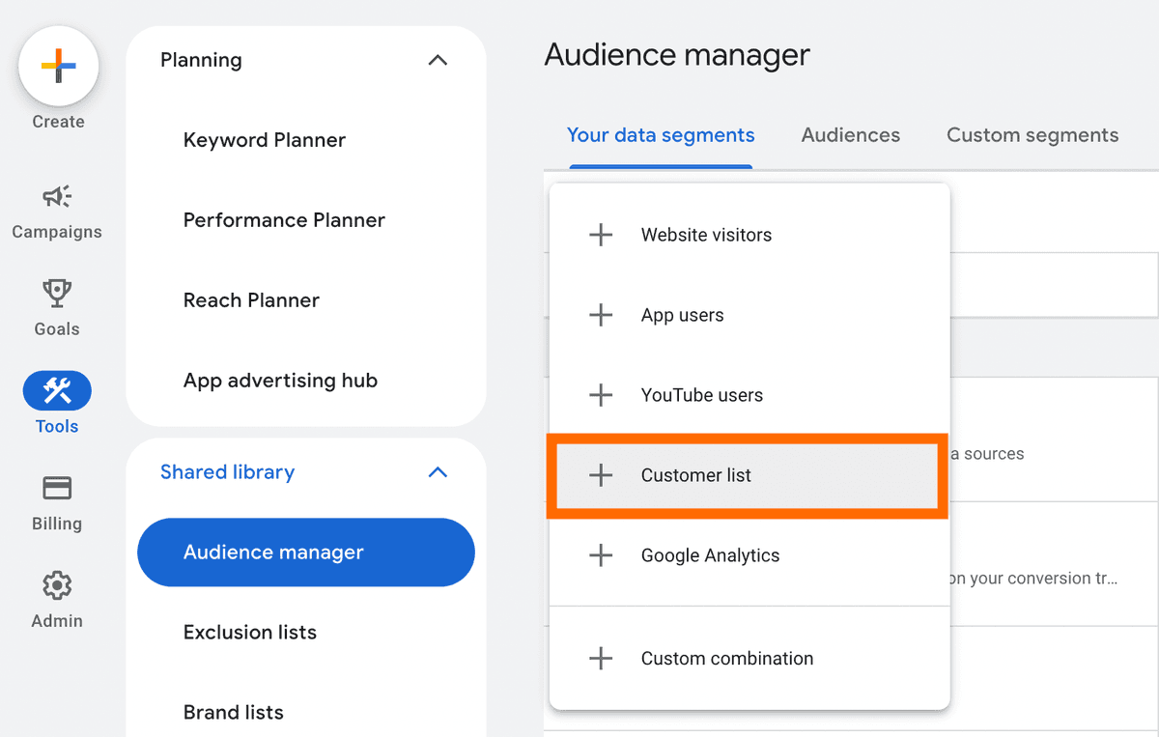Open the Audience manager page
Image resolution: width=1159 pixels, height=737 pixels.
click(305, 552)
